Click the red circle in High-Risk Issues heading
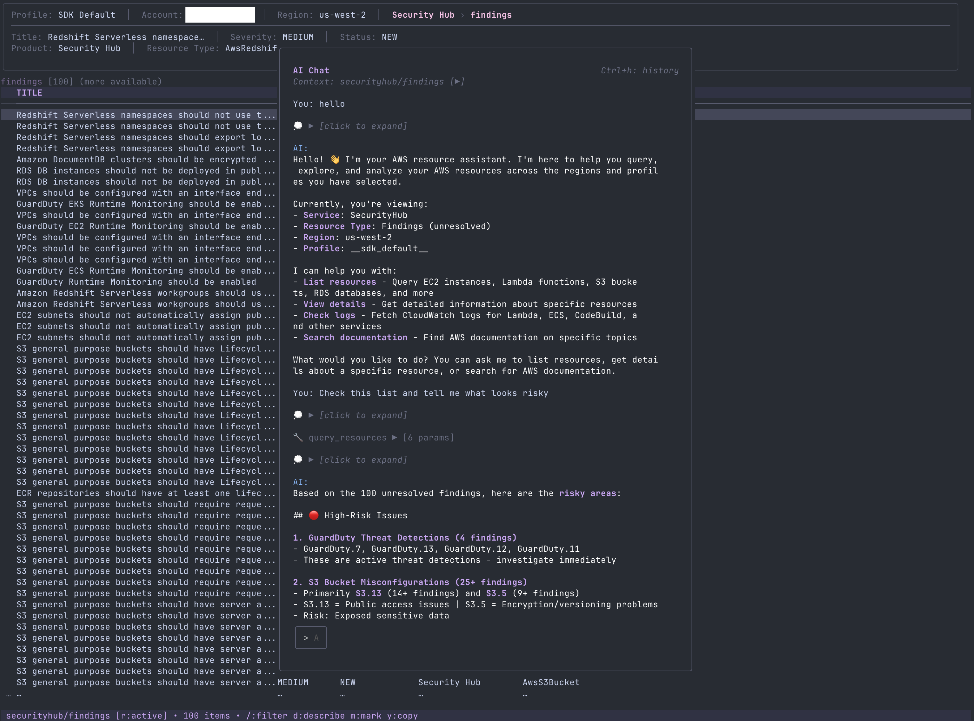This screenshot has height=721, width=974. [x=314, y=515]
